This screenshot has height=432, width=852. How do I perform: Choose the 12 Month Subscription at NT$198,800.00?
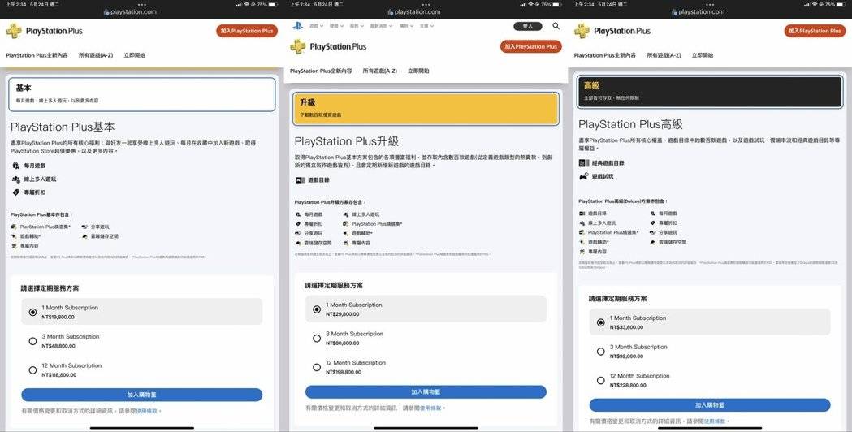tap(317, 367)
